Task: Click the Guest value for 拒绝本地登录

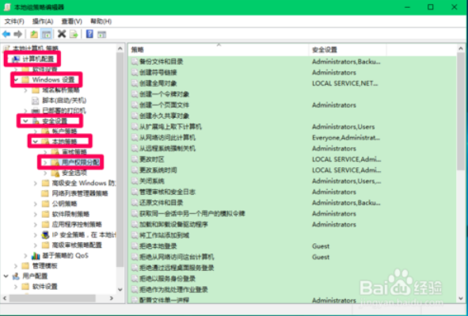Action: click(x=321, y=246)
